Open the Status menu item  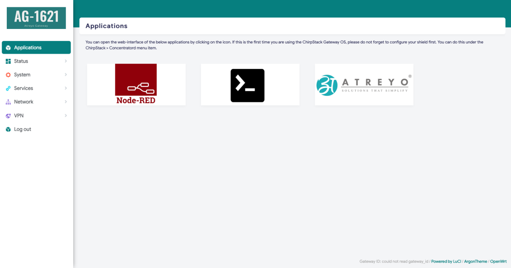36,61
